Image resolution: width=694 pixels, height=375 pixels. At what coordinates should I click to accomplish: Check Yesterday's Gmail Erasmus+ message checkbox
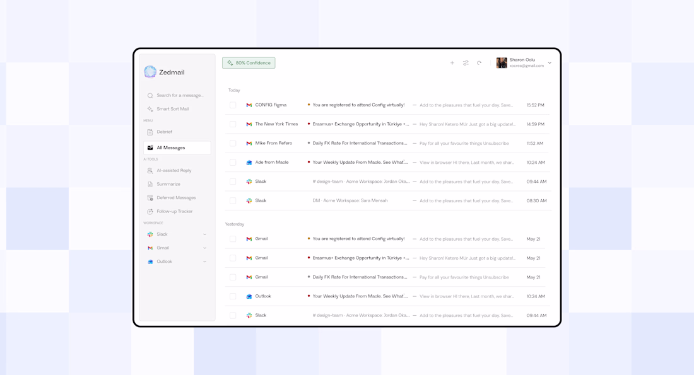(x=233, y=258)
